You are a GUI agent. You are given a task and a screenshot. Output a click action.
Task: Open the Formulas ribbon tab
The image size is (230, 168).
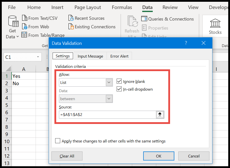click(122, 7)
